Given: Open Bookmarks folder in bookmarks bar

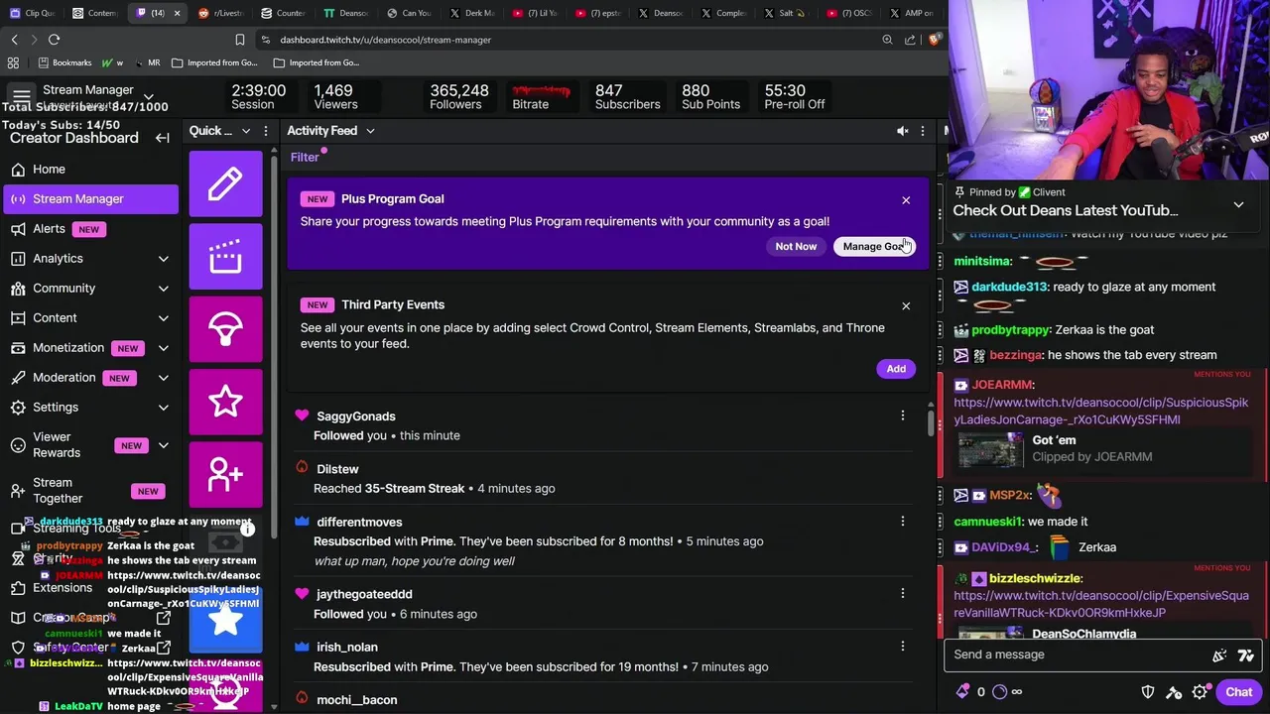Looking at the screenshot, I should coord(65,62).
